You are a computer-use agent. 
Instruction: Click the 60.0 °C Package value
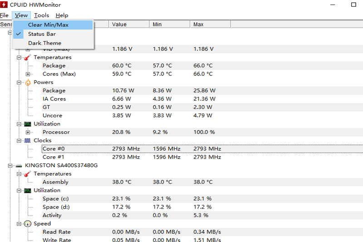(122, 66)
